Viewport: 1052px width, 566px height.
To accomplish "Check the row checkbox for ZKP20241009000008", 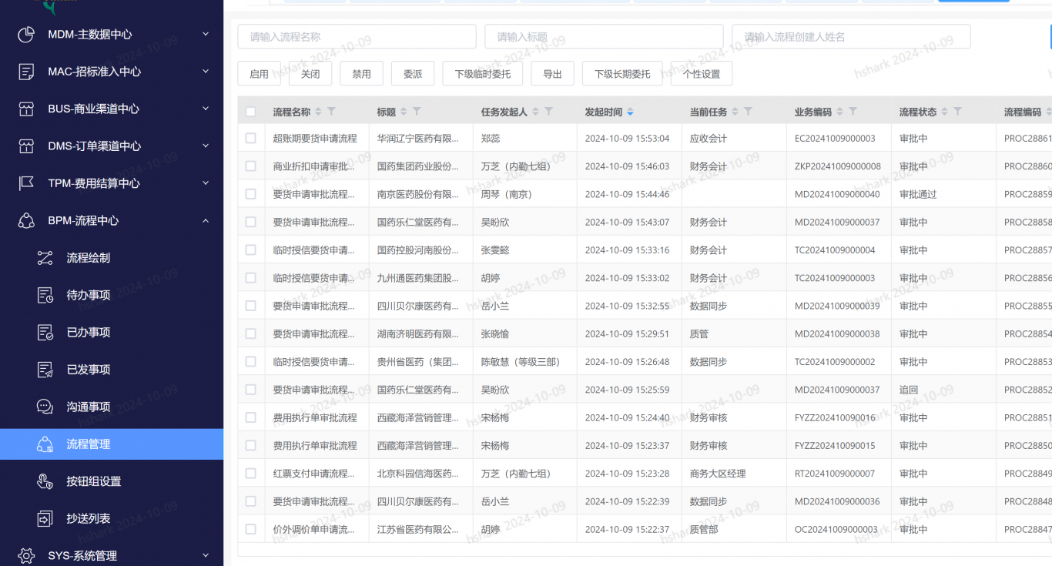I will point(250,166).
